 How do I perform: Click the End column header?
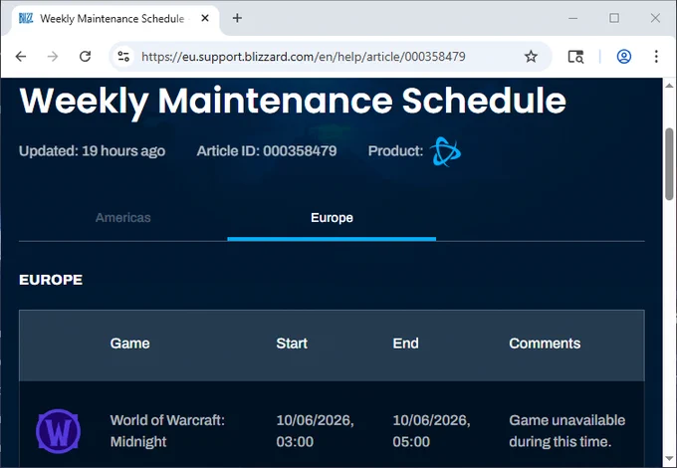click(405, 344)
